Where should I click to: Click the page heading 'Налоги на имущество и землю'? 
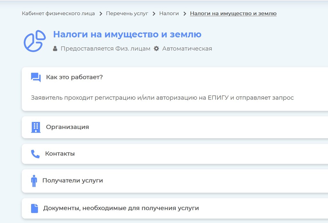(x=127, y=35)
